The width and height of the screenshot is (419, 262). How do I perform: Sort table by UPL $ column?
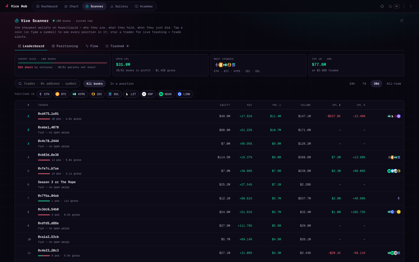[336, 105]
